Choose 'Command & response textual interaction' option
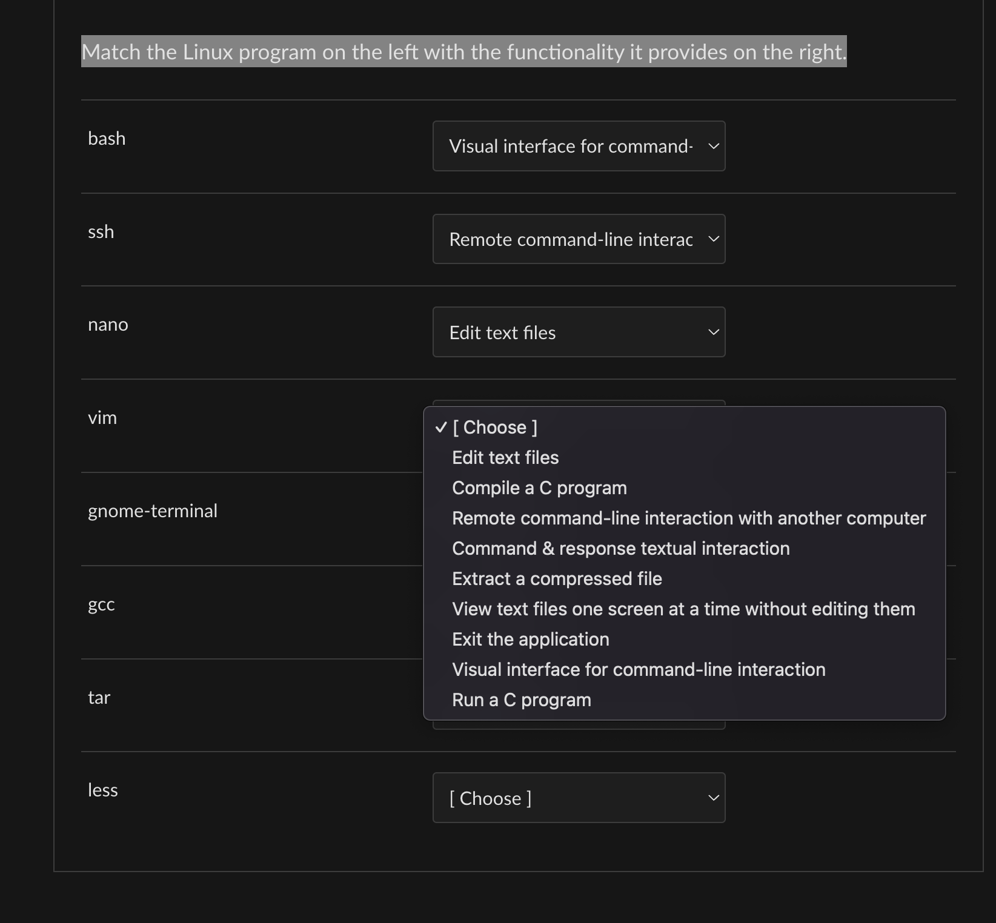The height and width of the screenshot is (923, 996). (x=684, y=548)
